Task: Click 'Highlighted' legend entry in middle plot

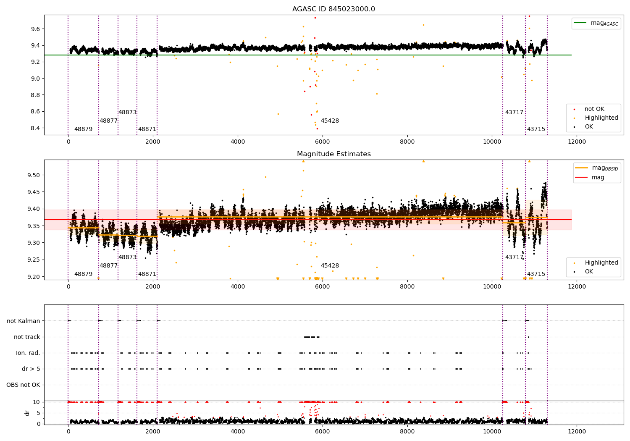Action: point(601,263)
